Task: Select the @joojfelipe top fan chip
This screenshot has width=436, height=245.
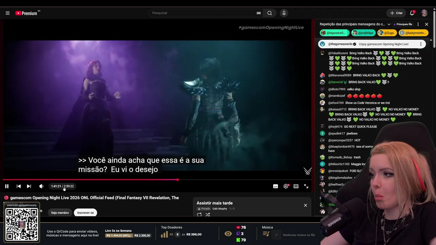Action: click(363, 33)
